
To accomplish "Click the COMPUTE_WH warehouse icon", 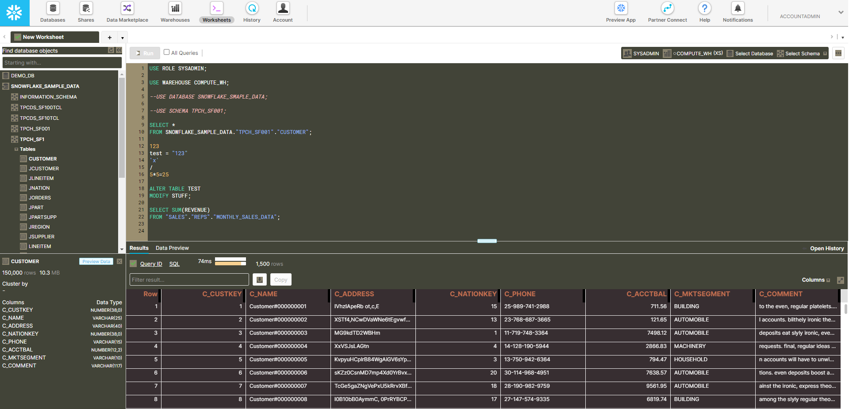I will click(667, 54).
